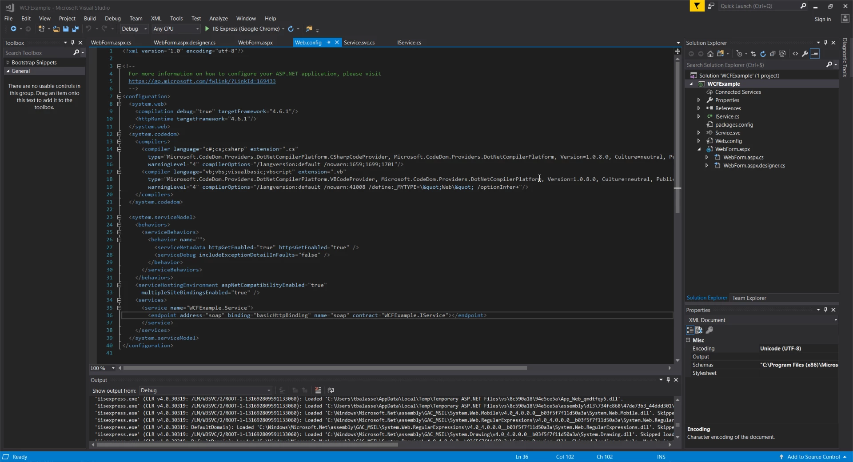Expand the Bootstrap Snippets toolbox group
This screenshot has width=853, height=462.
[x=8, y=63]
